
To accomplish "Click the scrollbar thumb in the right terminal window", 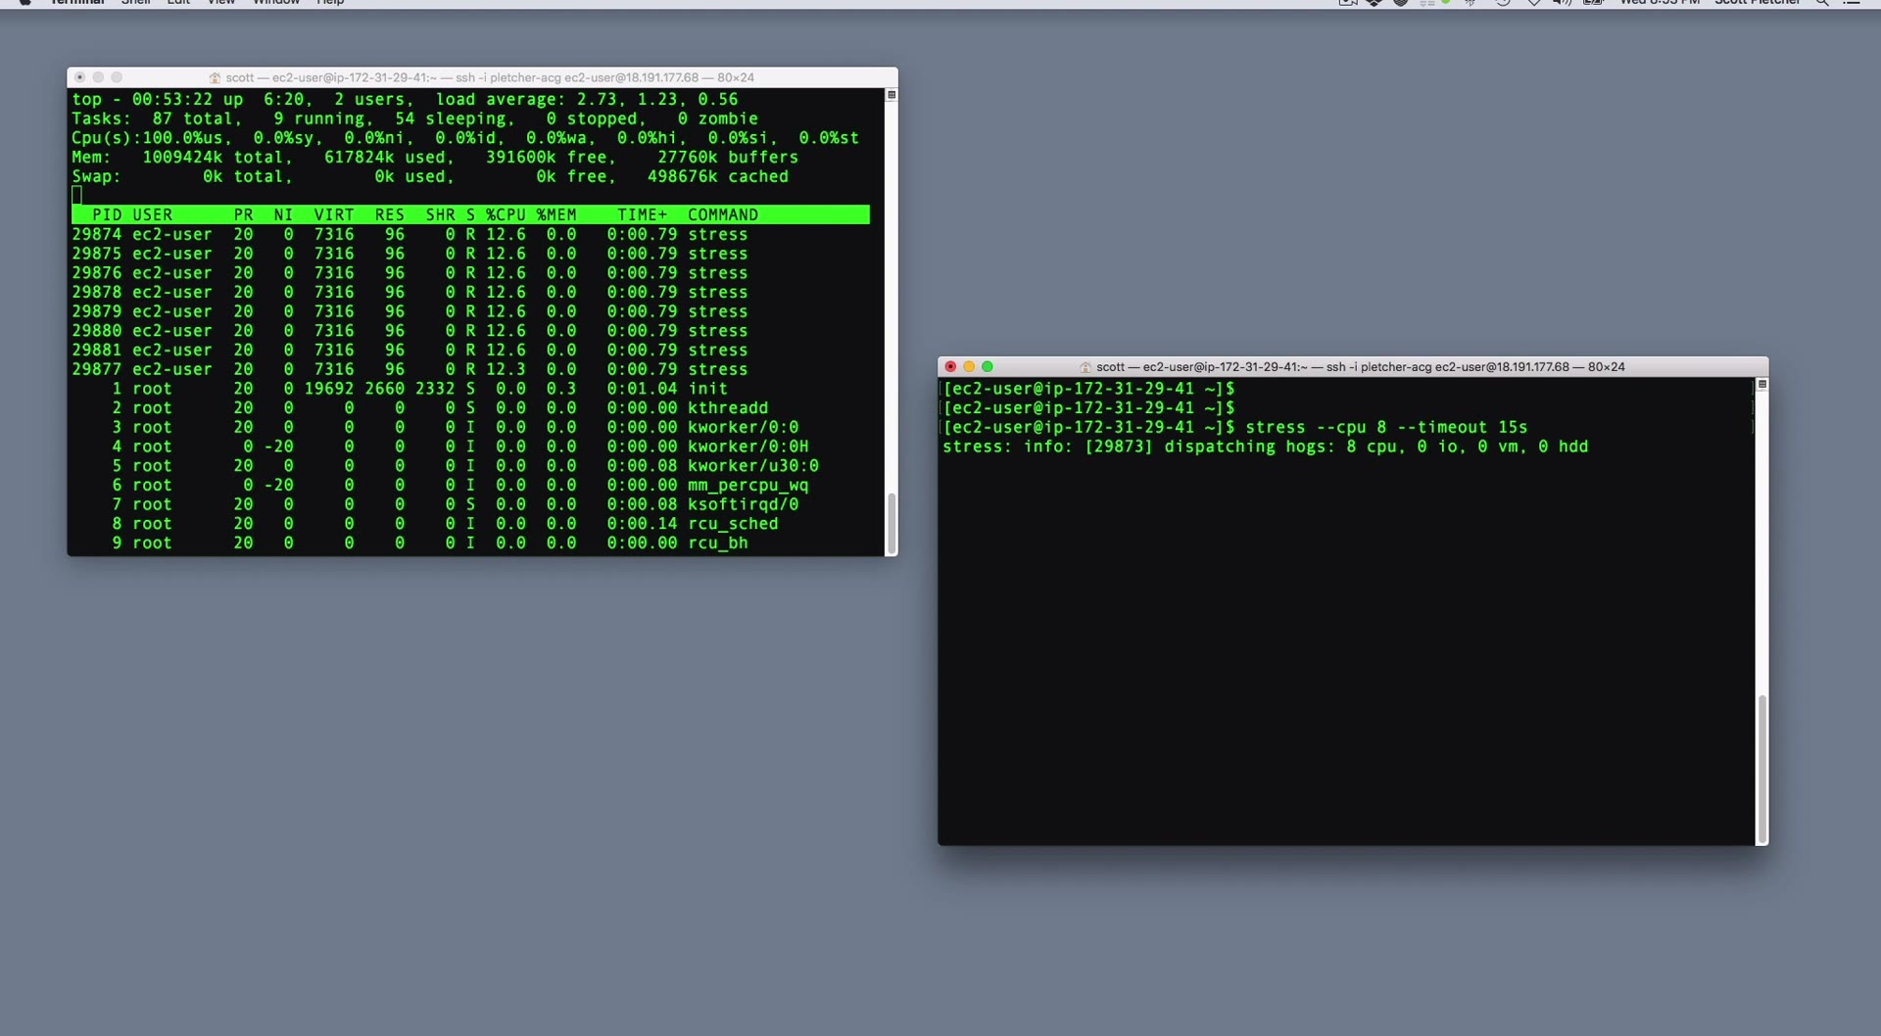I will [x=1762, y=769].
